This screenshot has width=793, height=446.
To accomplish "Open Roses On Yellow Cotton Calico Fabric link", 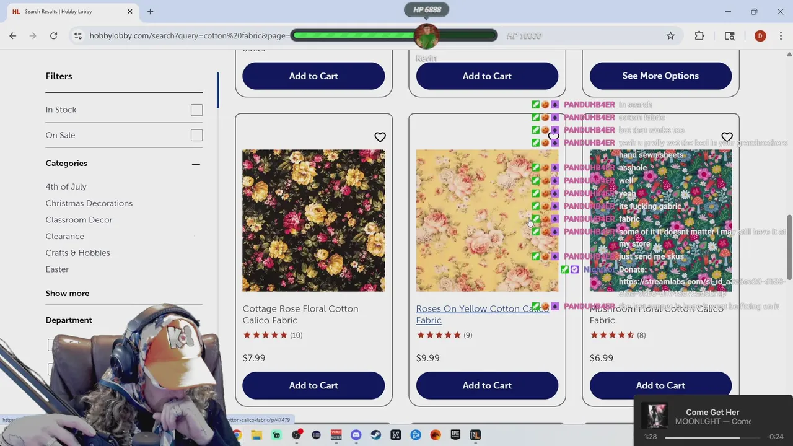I will coord(482,314).
